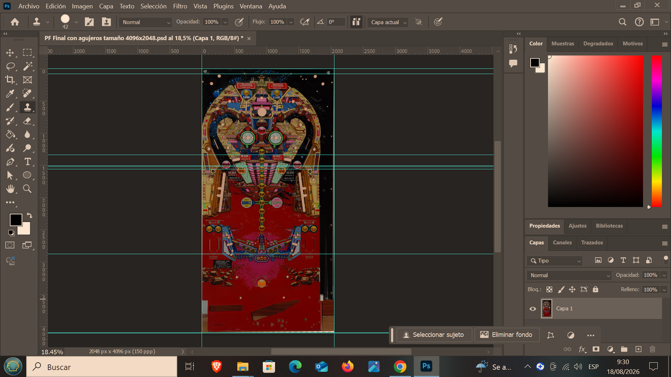Toggle lock all for layer

pos(596,290)
